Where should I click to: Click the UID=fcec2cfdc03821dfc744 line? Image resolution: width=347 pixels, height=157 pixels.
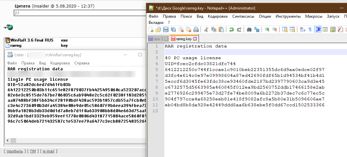[x=200, y=64]
